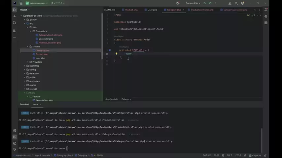Click the lightbulb quick-fix icon
The height and width of the screenshot is (158, 282).
click(x=116, y=54)
